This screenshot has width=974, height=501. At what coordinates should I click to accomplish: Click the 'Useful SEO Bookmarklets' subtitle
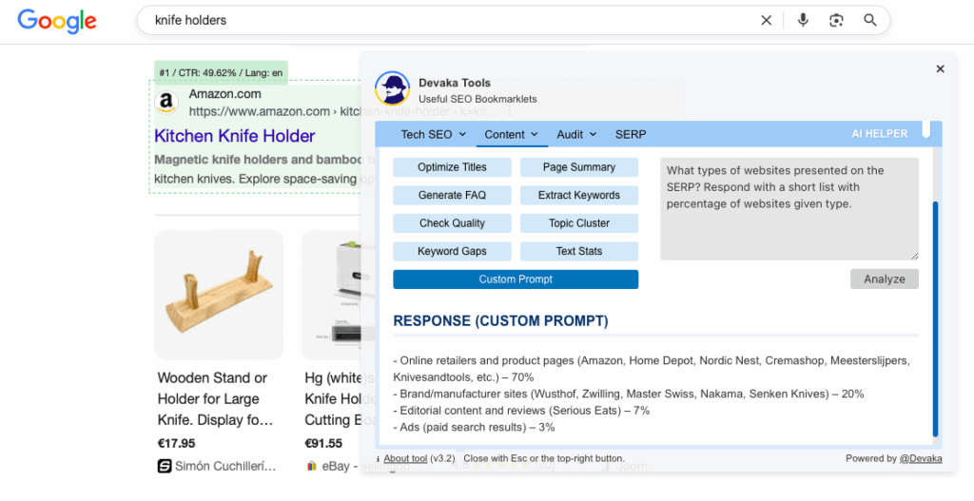[x=477, y=99]
